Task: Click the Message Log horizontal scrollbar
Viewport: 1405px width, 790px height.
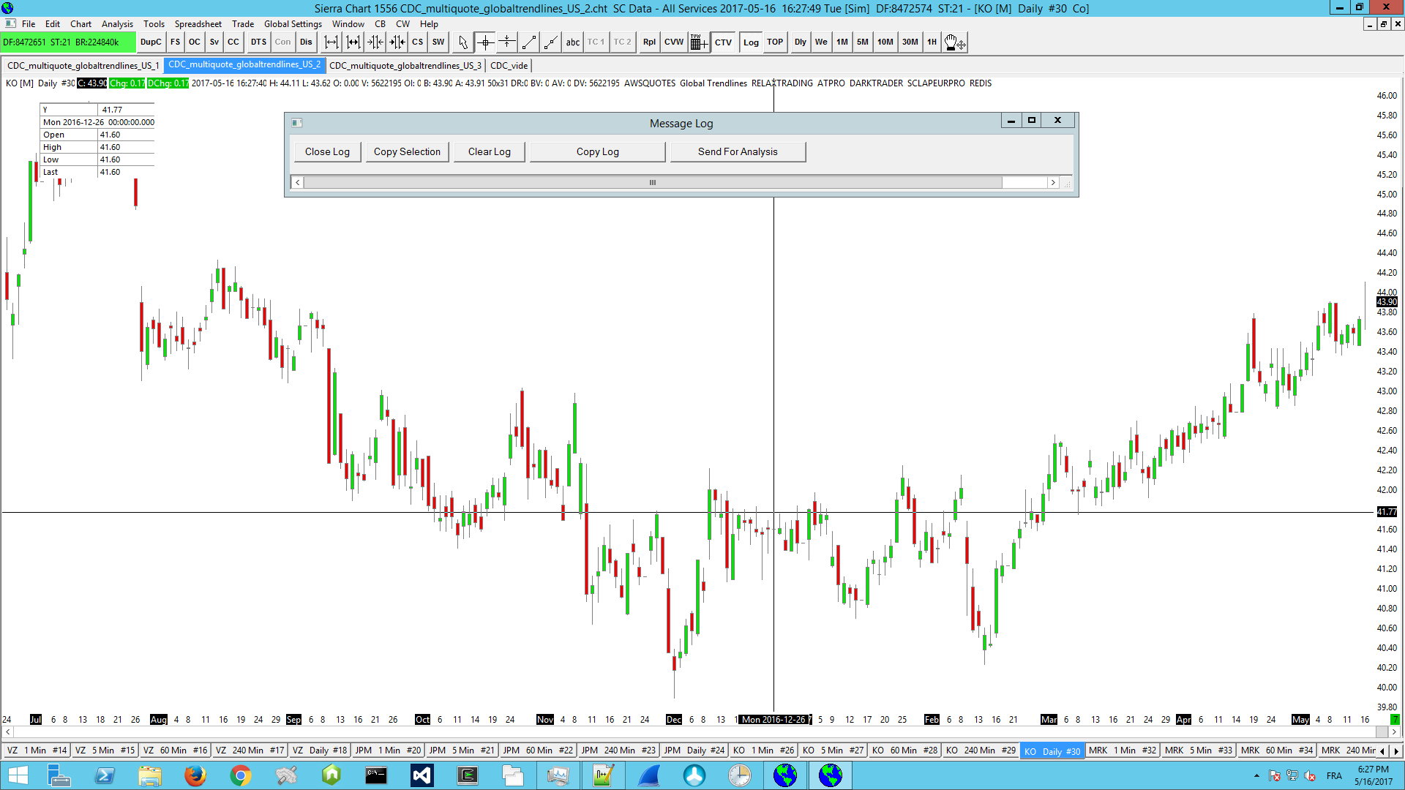Action: (651, 183)
